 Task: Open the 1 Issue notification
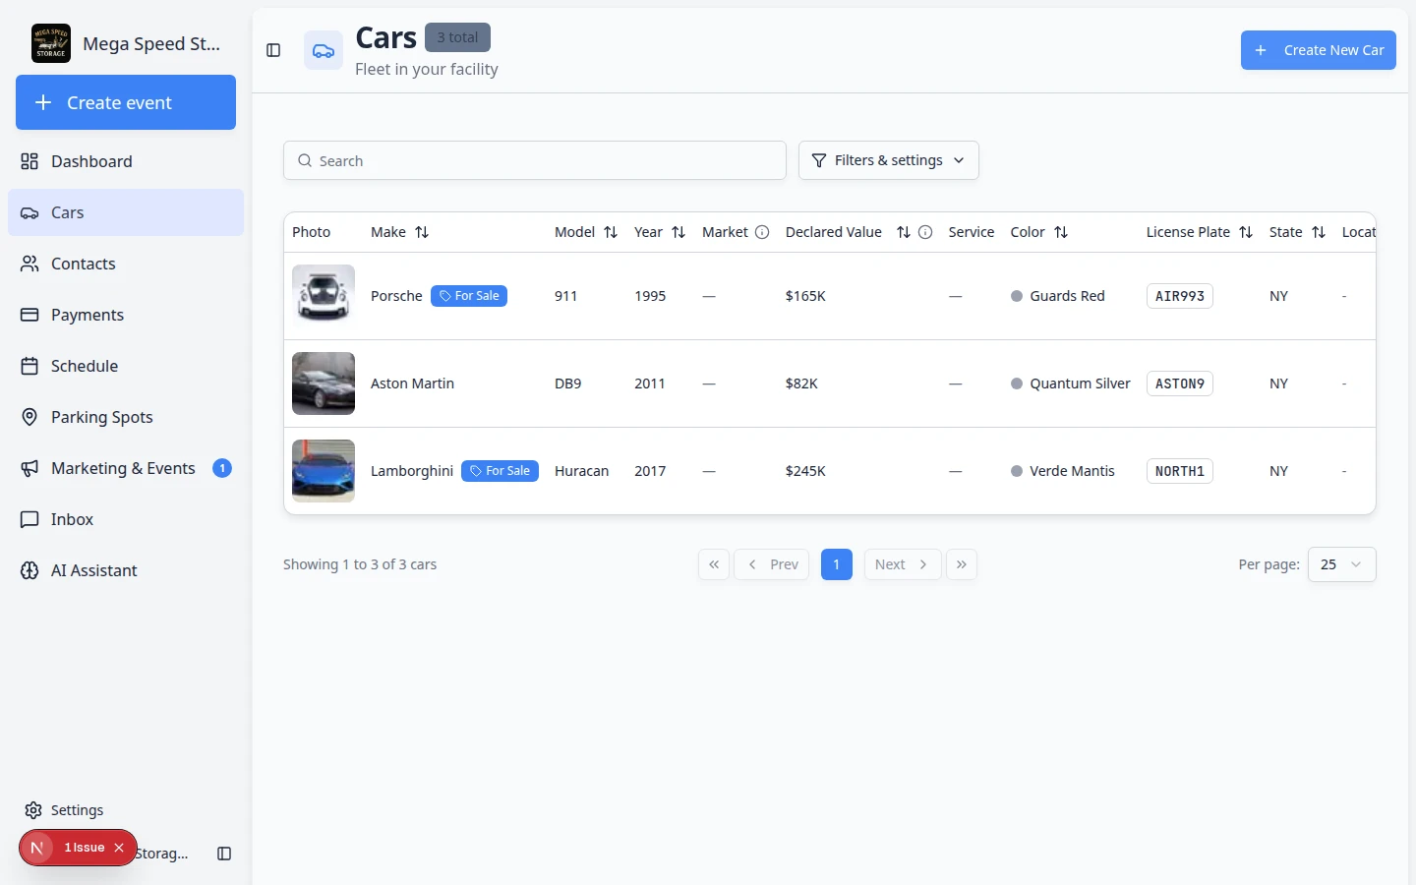pos(85,848)
